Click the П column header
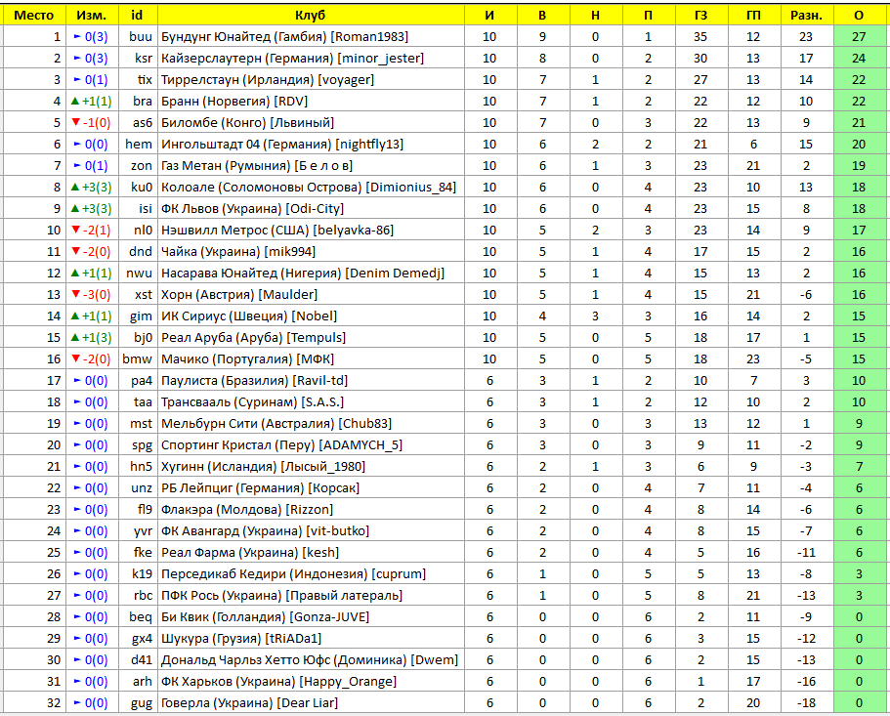This screenshot has width=890, height=716. 648,16
